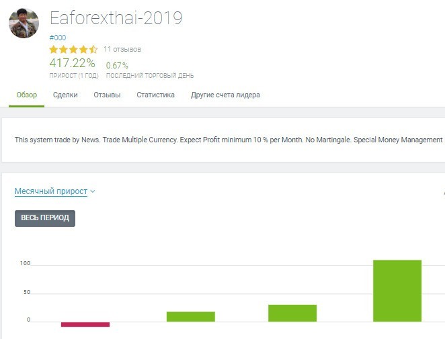Open the Сделки tab
This screenshot has height=339, width=445.
point(65,95)
